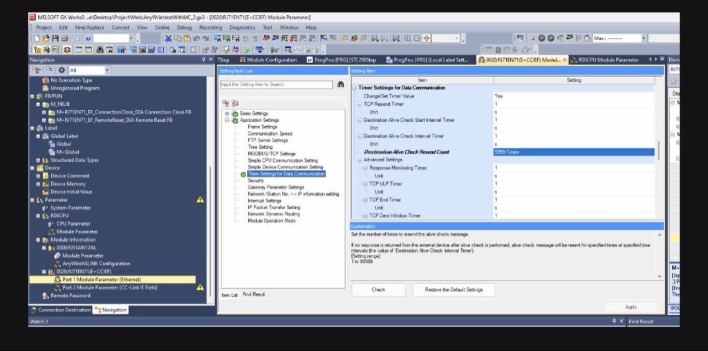Click warning triangle beside Port 2 Module Parameter
708x351 pixels.
(200, 287)
